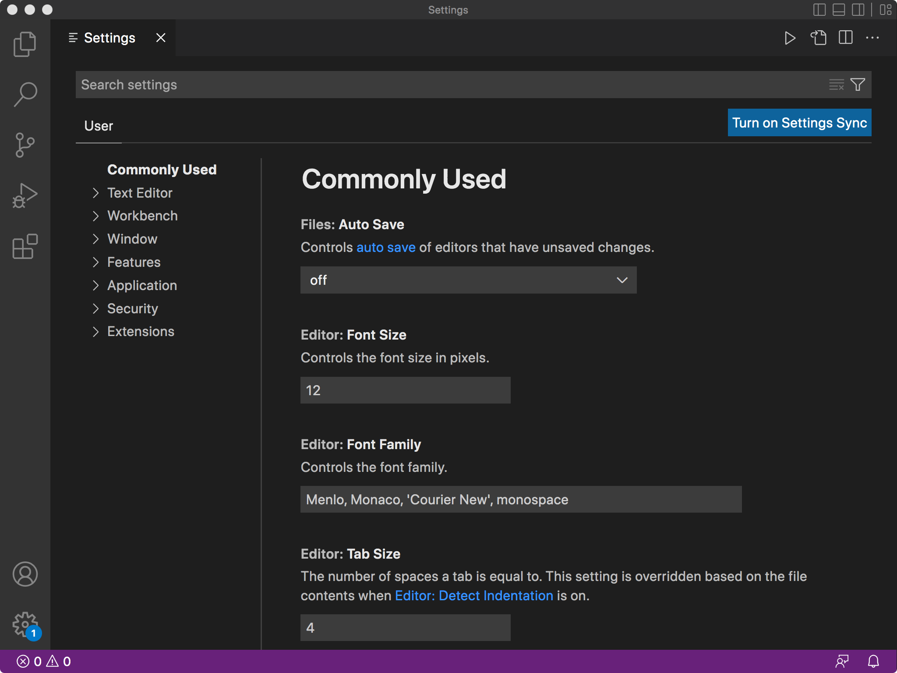
Task: Open the filter icon in the search bar
Action: tap(857, 84)
